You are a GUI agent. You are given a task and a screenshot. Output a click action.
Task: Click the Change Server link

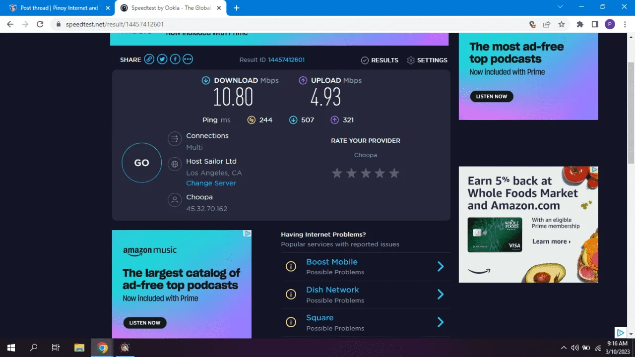coord(211,183)
